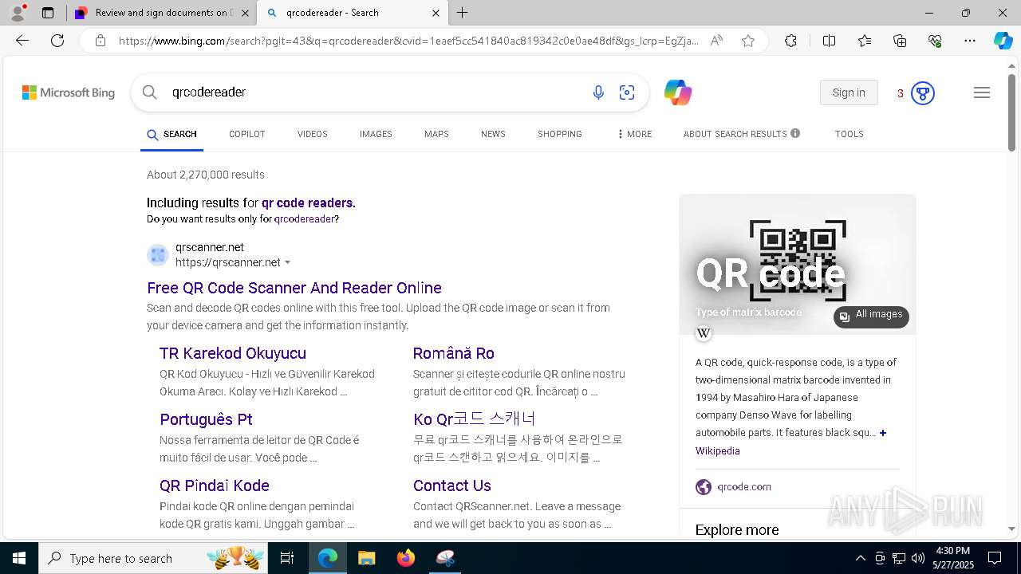Click the Microsoft Bing logo

tap(69, 92)
